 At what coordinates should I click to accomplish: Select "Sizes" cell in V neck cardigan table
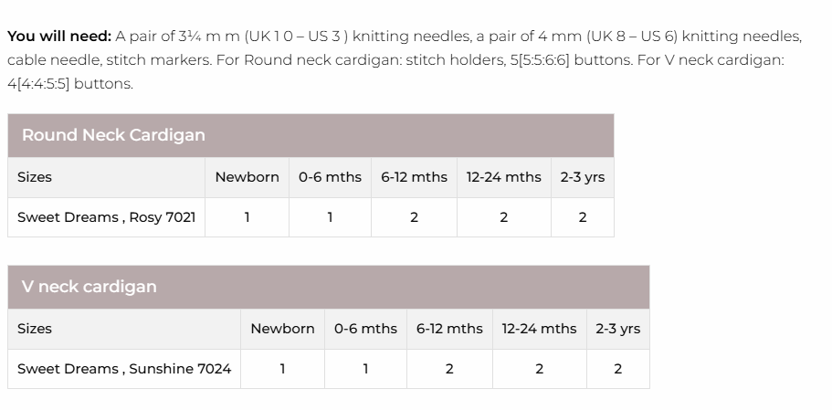[x=35, y=329]
